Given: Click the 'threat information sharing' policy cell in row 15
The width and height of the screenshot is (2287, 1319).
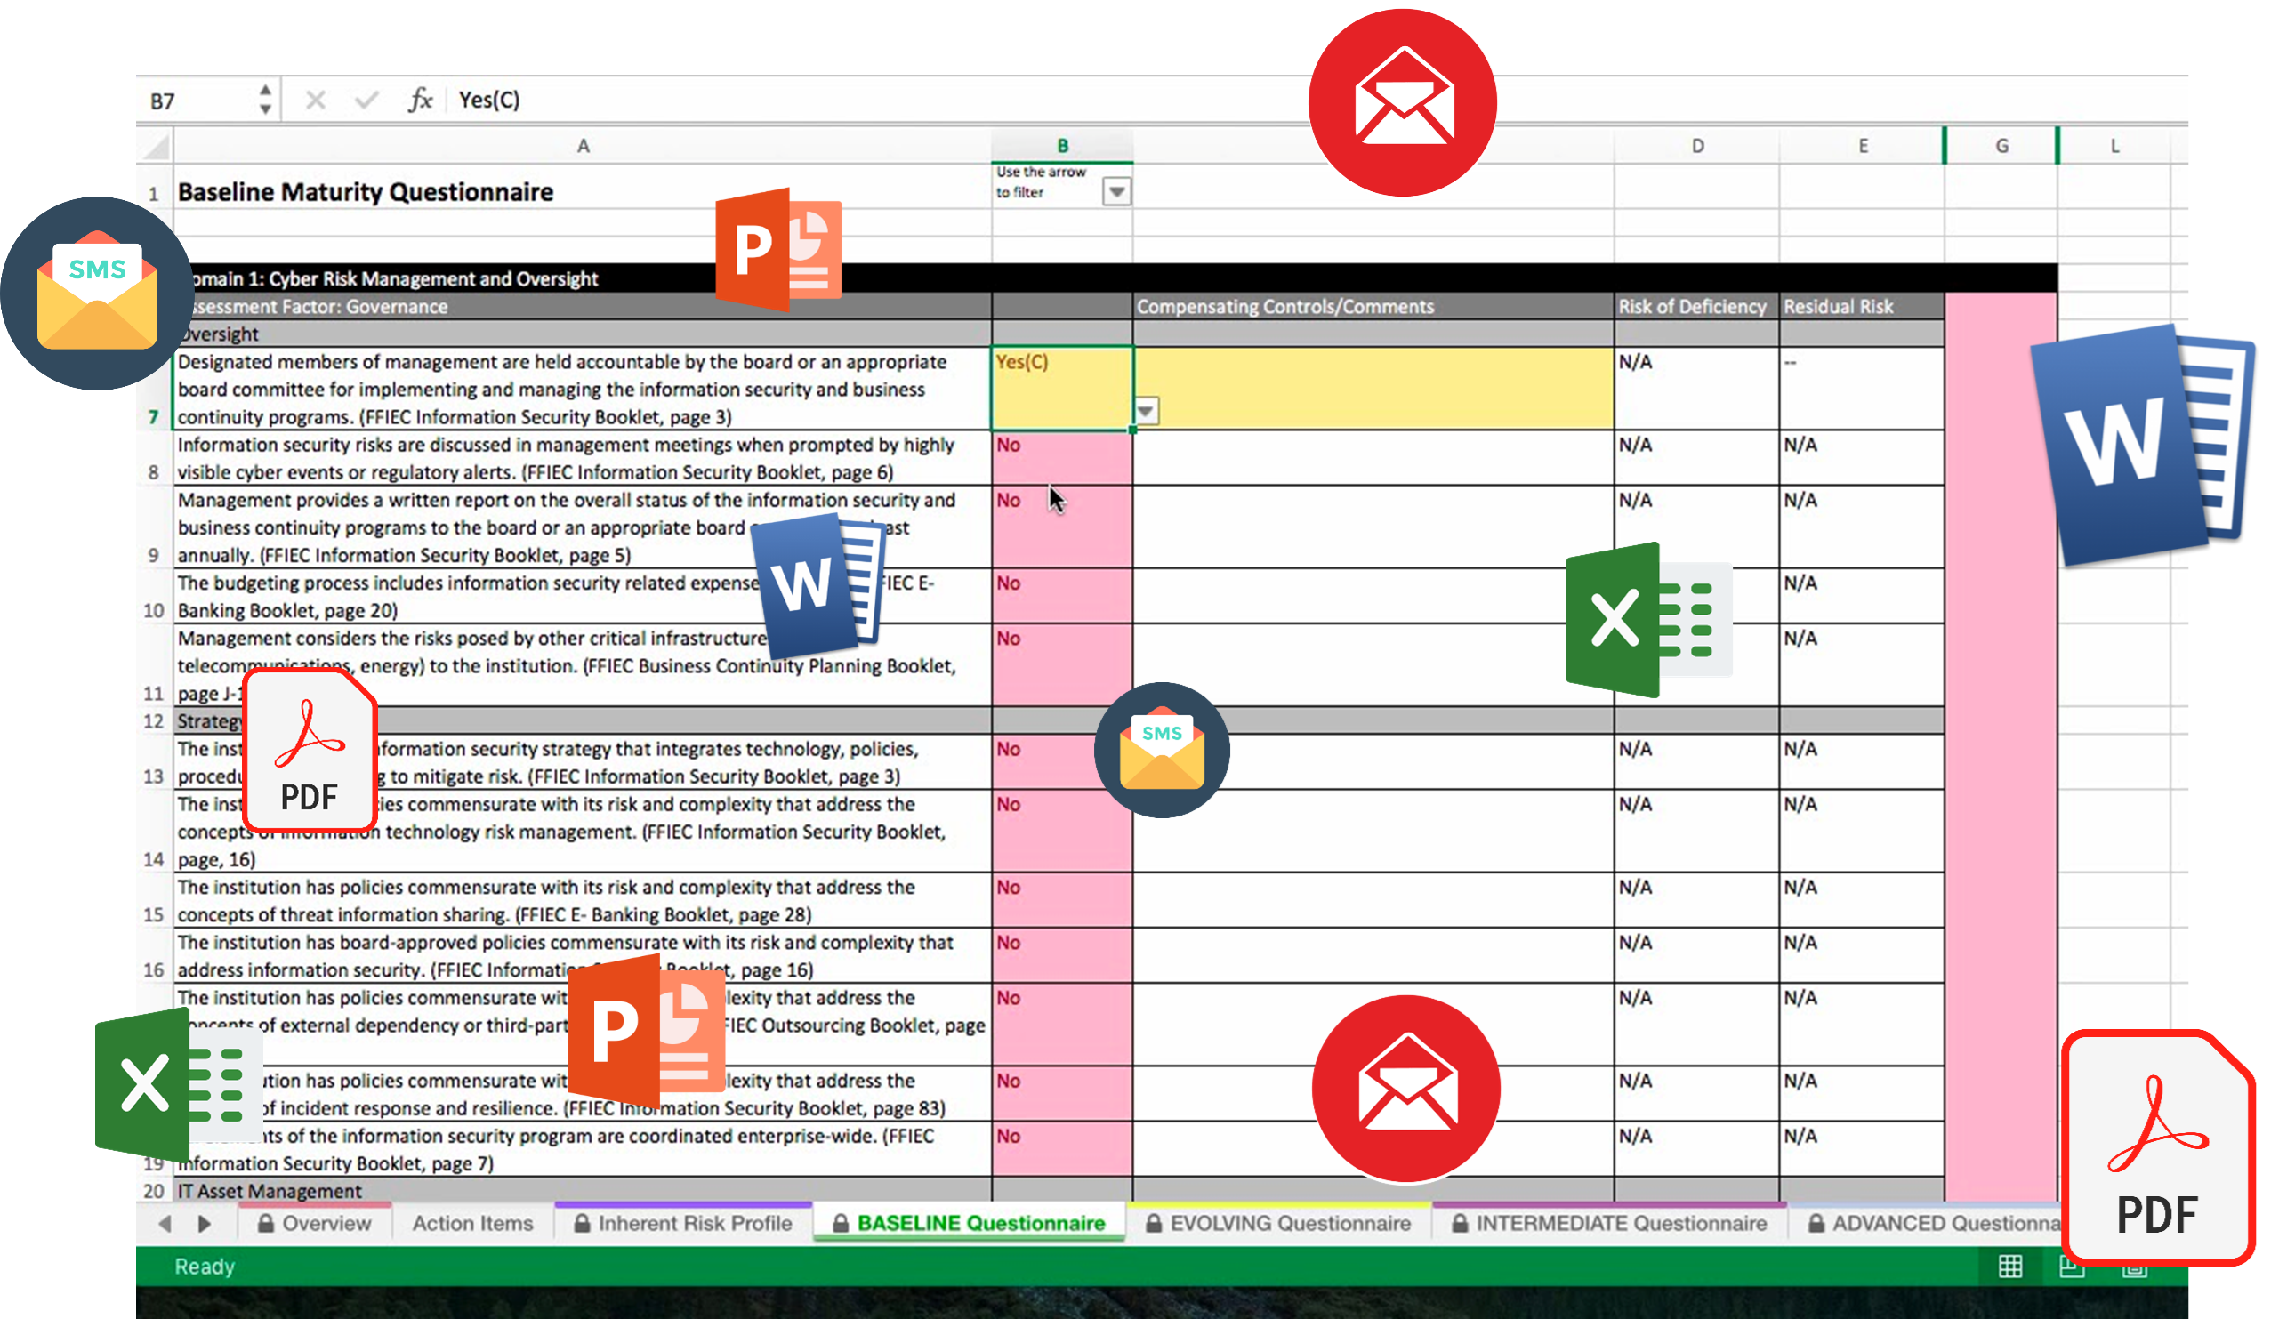Looking at the screenshot, I should coord(583,900).
